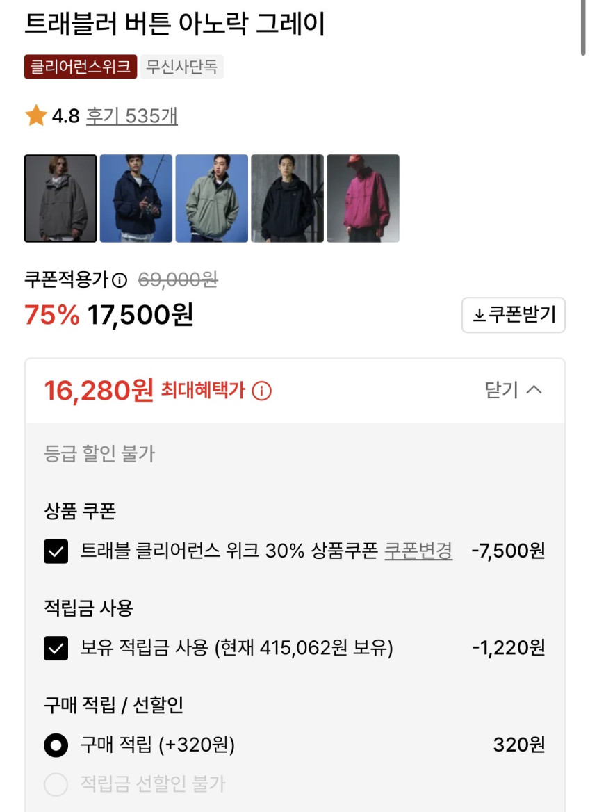This screenshot has height=812, width=590.
Task: Uncheck the 보유 적립금 사용 checkbox
Action: [x=56, y=649]
